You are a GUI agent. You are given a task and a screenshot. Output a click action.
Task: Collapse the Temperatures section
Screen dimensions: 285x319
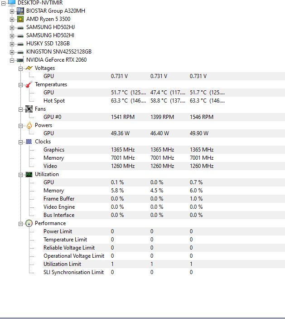(20, 85)
